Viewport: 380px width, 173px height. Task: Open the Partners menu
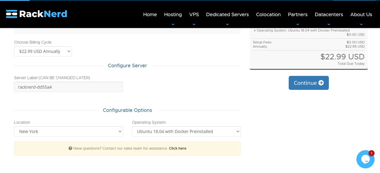298,14
